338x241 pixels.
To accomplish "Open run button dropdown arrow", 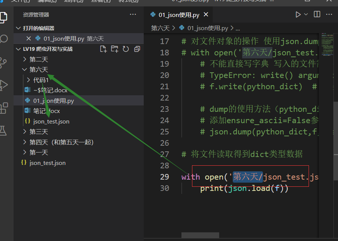I will tap(306, 14).
